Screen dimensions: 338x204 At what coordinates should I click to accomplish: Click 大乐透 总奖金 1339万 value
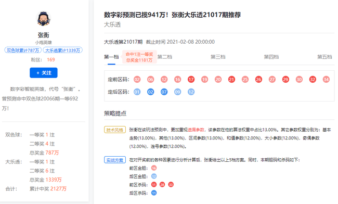54,180
